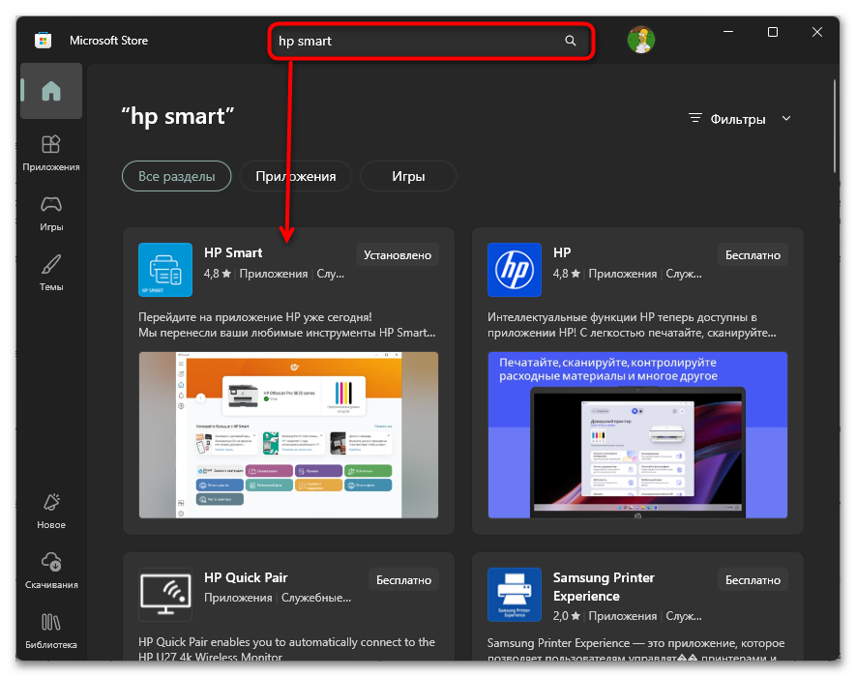
Task: Open the user profile avatar
Action: pyautogui.click(x=641, y=40)
